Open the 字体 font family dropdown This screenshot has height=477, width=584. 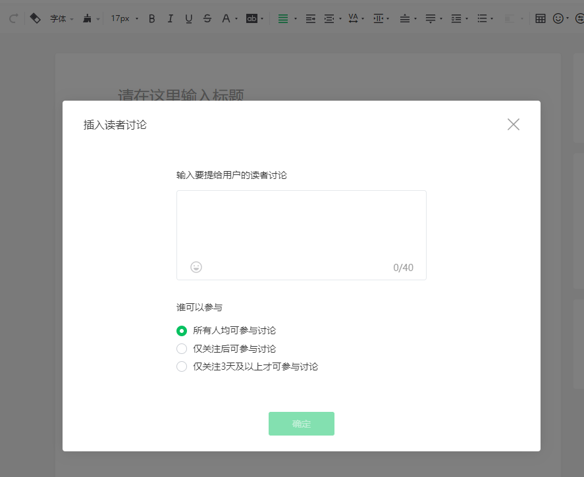[62, 18]
